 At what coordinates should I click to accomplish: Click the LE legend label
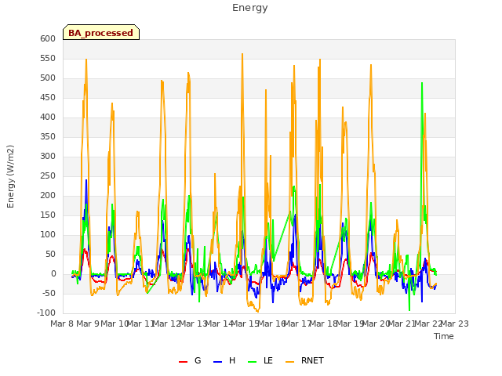268,360
